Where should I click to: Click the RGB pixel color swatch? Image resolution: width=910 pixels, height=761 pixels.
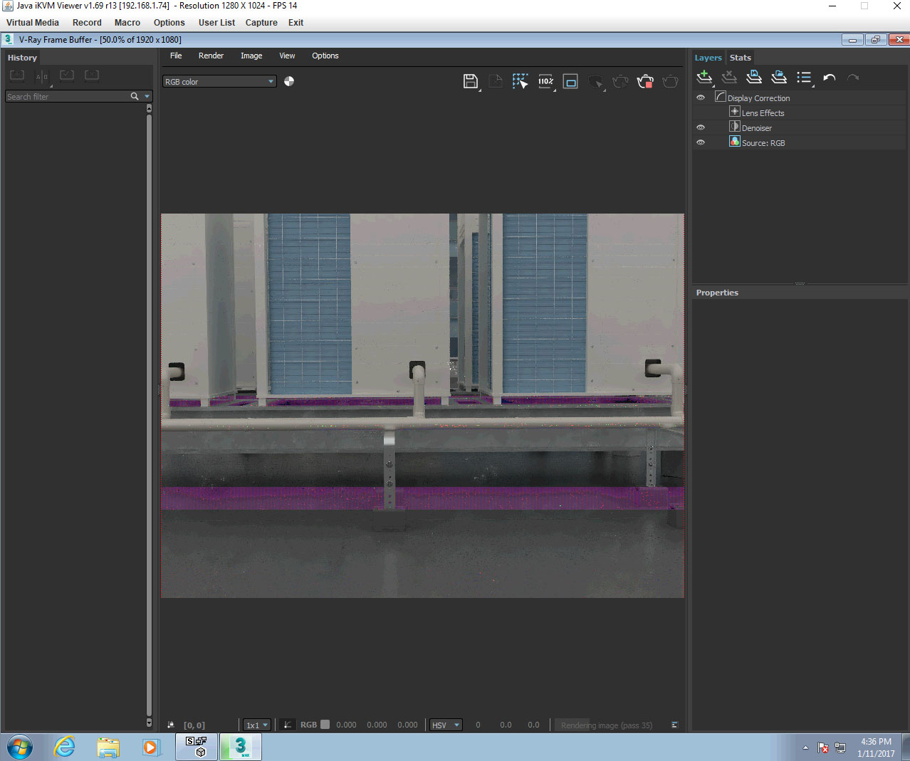[325, 725]
